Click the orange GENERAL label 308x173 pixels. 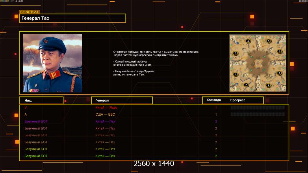tap(29, 12)
